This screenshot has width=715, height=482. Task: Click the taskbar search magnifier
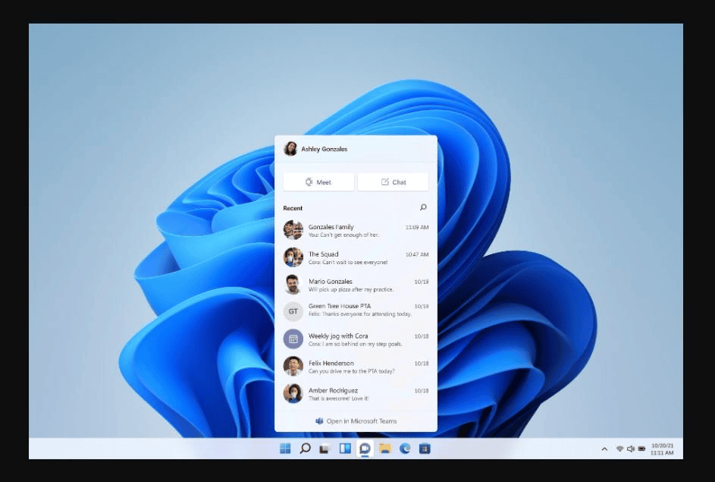coord(305,449)
